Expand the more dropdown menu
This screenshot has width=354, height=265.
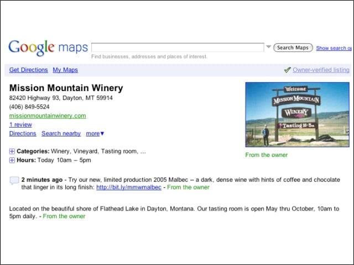pyautogui.click(x=95, y=134)
